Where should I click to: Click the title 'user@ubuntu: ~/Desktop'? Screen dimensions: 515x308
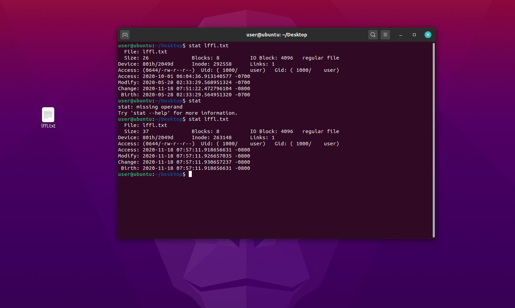click(276, 34)
